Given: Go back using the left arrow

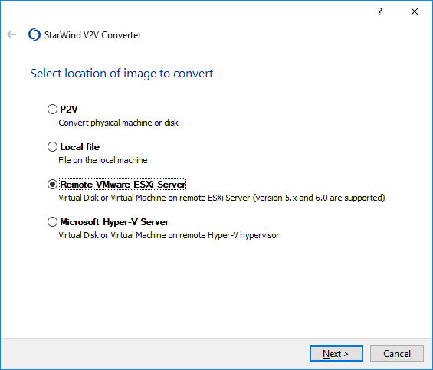Looking at the screenshot, I should (11, 34).
